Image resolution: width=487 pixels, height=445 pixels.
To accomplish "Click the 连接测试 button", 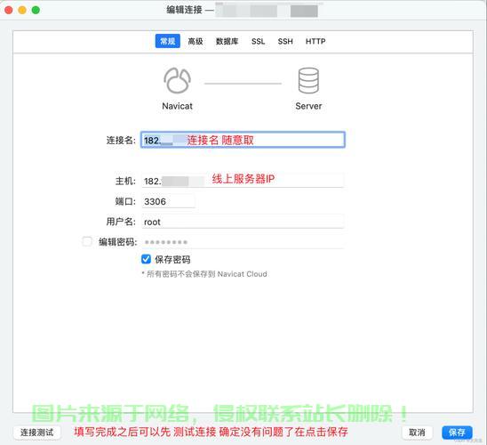I will 37,433.
